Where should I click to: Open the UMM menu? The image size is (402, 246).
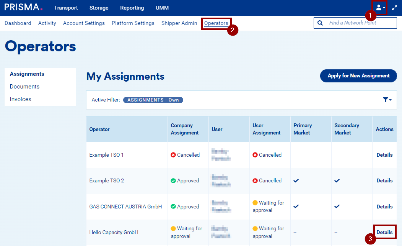pyautogui.click(x=162, y=8)
